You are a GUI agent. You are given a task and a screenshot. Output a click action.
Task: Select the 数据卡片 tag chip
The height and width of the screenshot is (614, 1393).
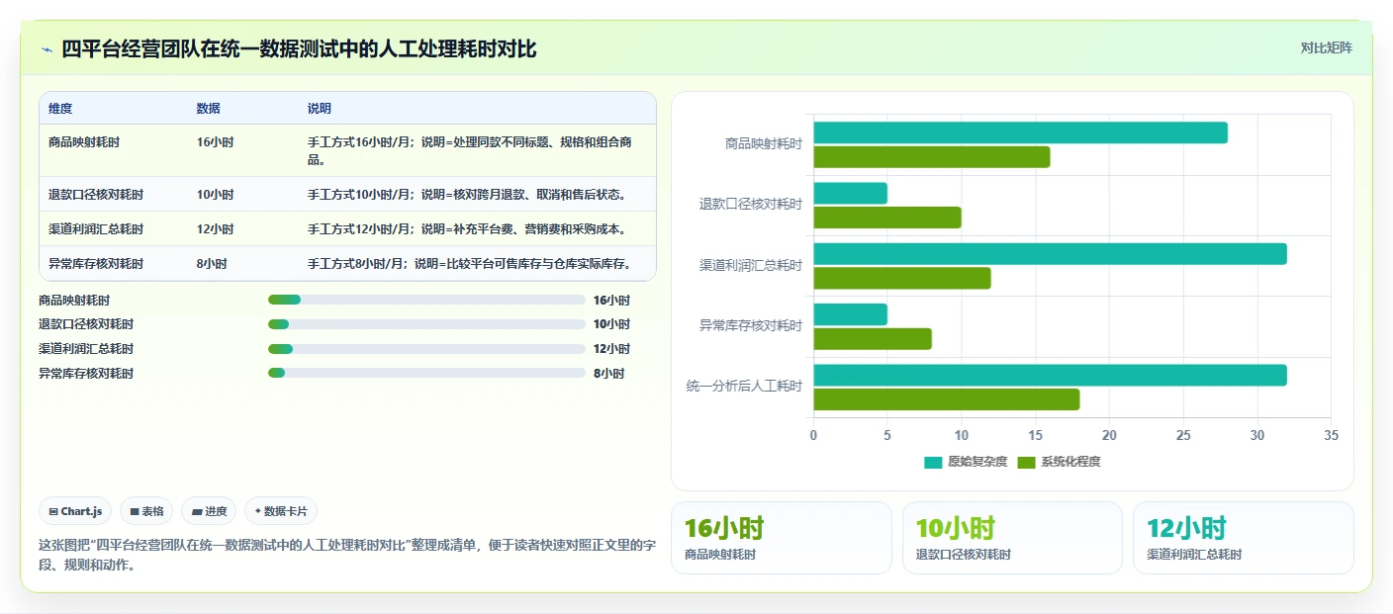coord(281,511)
